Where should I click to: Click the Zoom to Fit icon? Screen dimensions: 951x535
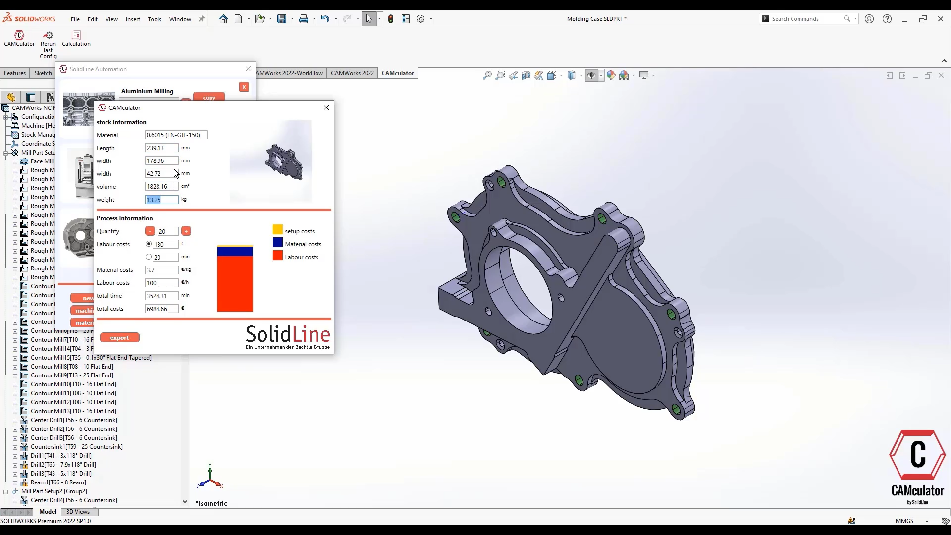[487, 75]
